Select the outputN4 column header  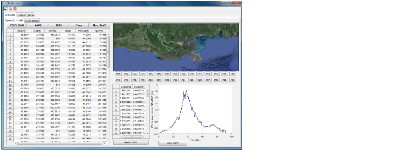139,87
